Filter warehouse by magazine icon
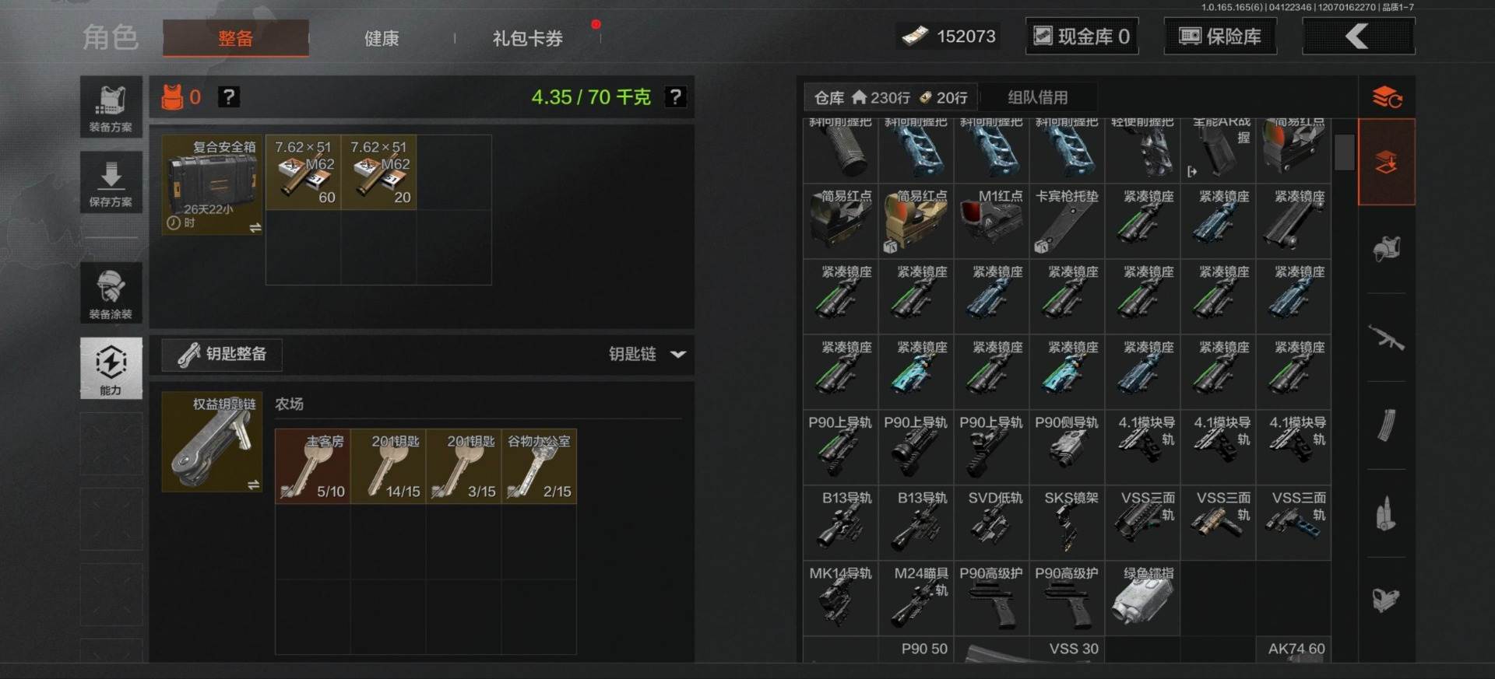 (x=1386, y=425)
